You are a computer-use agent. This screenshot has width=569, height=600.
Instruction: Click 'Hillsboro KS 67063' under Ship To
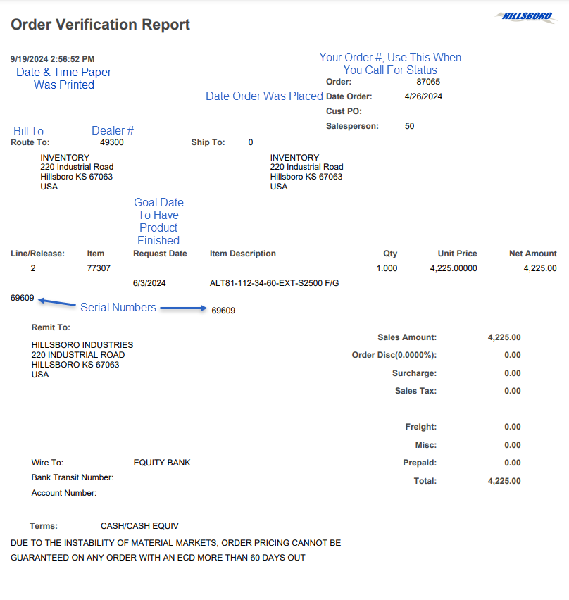[x=306, y=177]
